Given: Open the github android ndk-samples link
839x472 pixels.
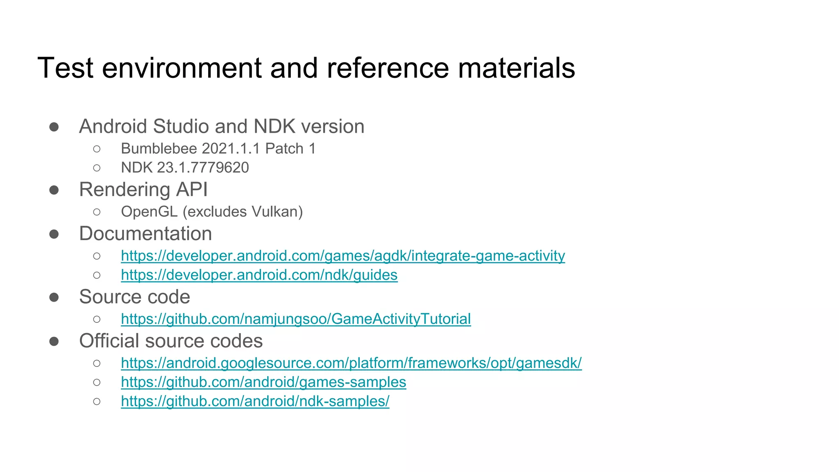Looking at the screenshot, I should [255, 401].
